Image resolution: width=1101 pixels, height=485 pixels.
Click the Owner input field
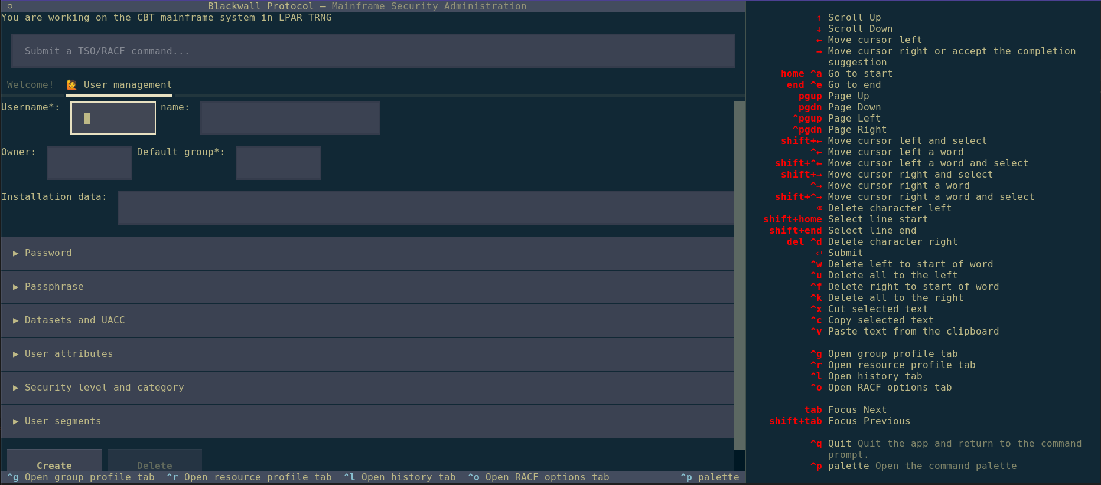pyautogui.click(x=89, y=163)
